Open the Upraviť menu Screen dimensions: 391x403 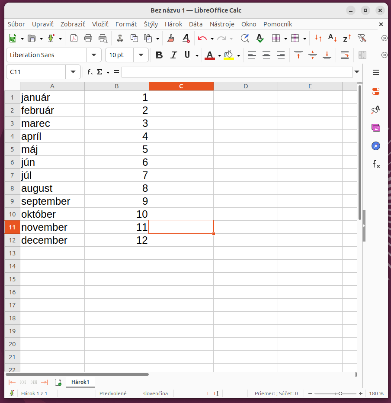click(x=43, y=24)
